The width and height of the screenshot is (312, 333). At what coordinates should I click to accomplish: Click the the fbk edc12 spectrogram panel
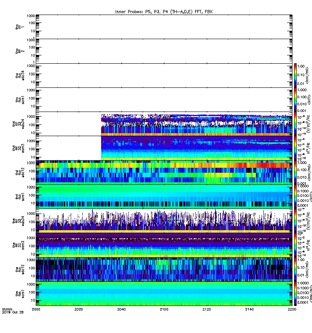point(164,269)
